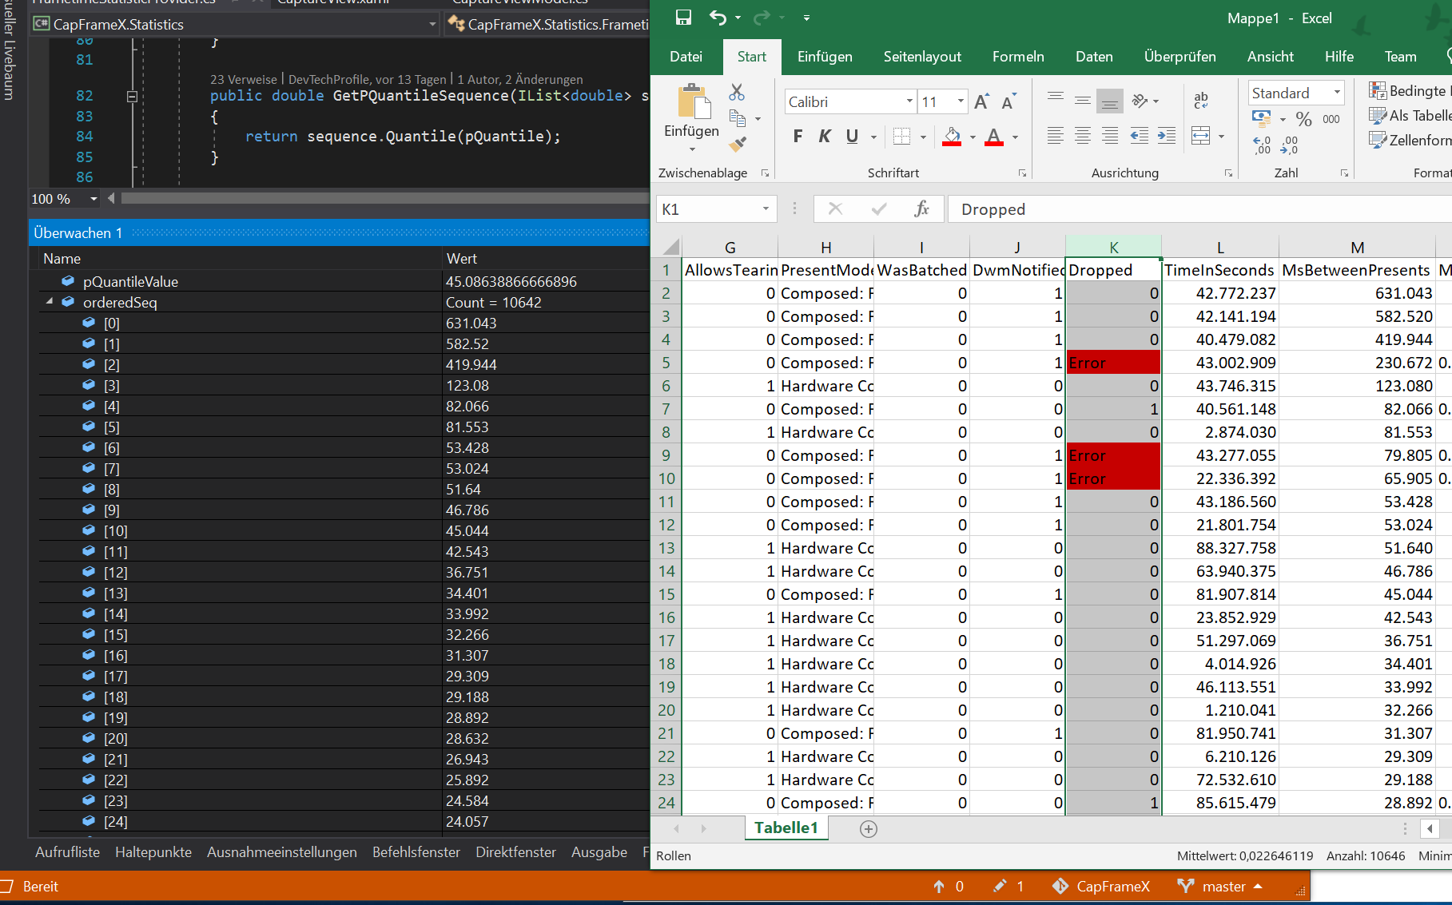Toggle underline formatting (U)

tap(852, 137)
